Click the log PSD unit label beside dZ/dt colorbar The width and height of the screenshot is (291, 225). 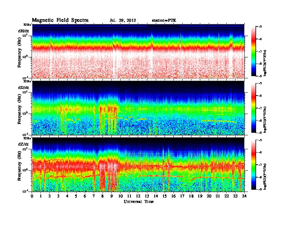pos(265,176)
